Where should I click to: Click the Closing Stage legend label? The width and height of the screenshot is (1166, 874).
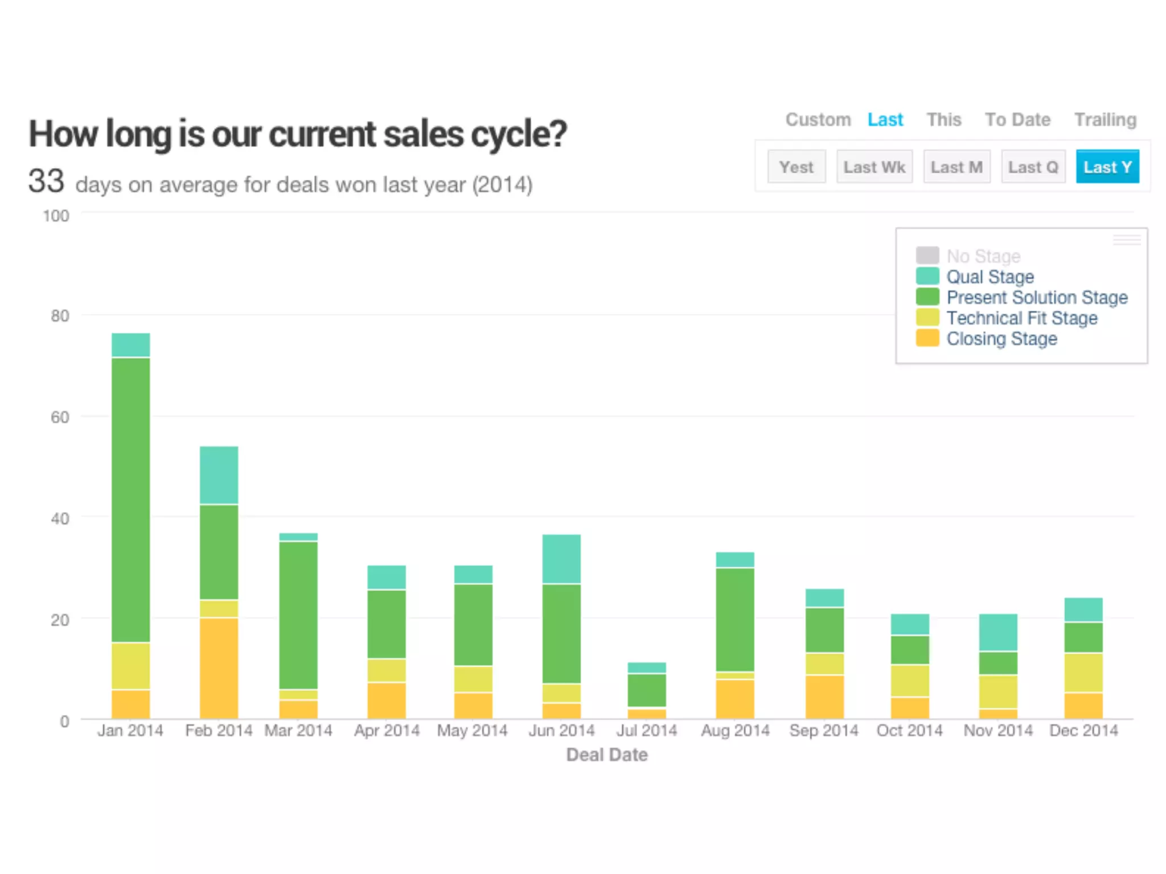pos(1001,339)
